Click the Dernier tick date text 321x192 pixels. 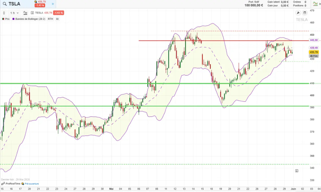click(x=15, y=179)
